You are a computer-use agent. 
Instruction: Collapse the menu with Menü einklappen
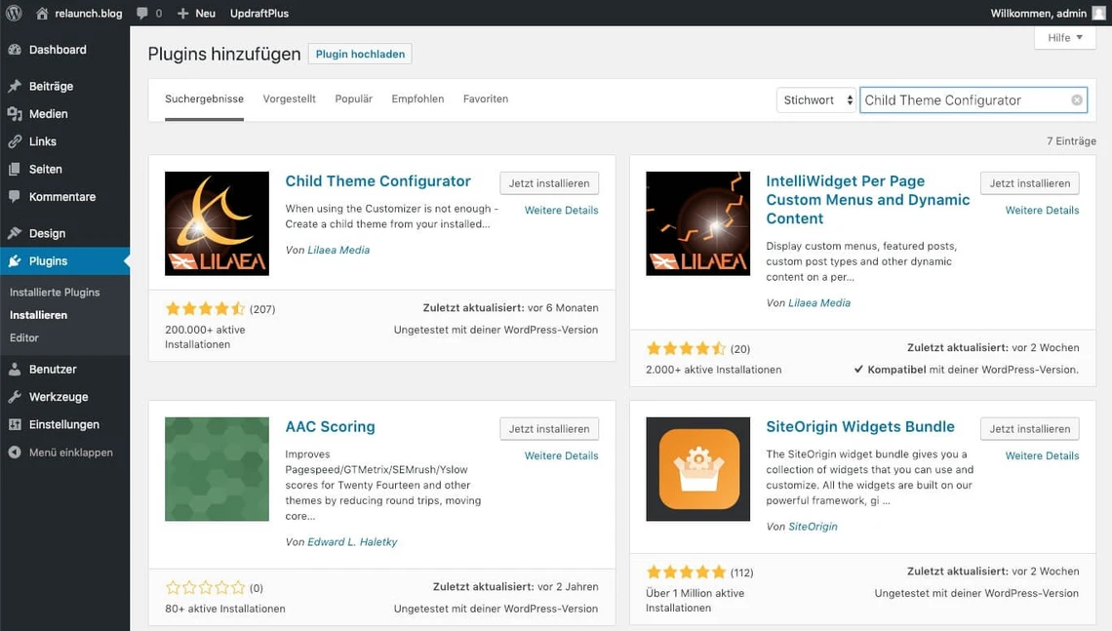click(x=70, y=453)
